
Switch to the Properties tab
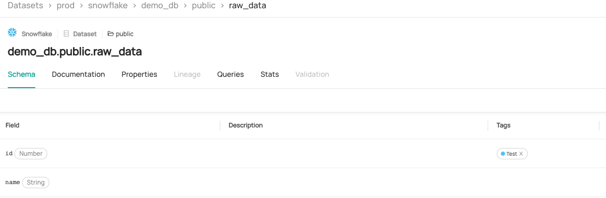click(139, 75)
